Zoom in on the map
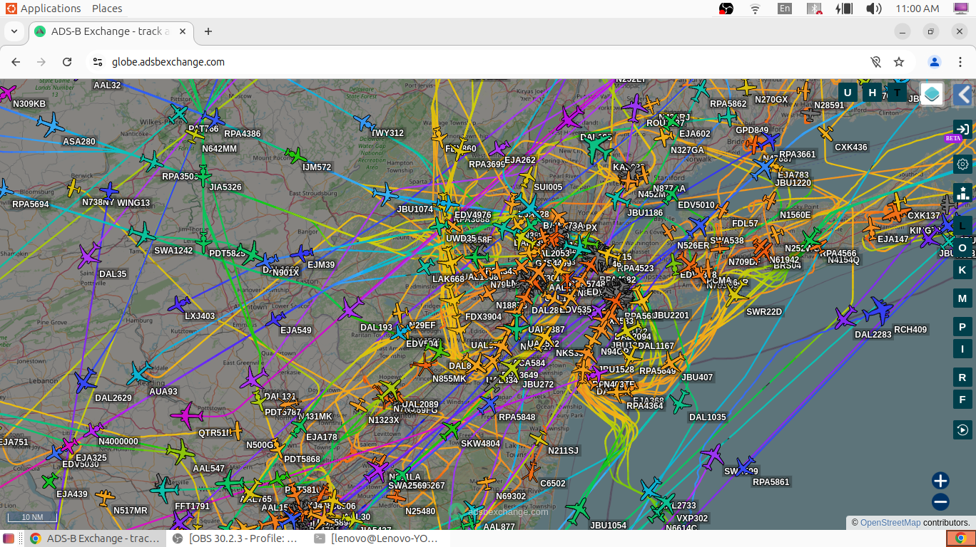976x547 pixels. click(940, 481)
